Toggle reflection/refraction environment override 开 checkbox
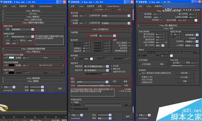202x121 pixels. (x=4, y=65)
